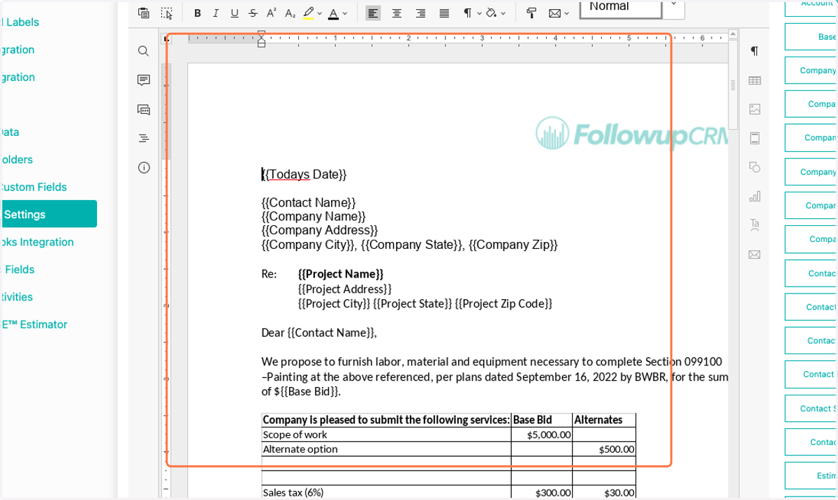The width and height of the screenshot is (838, 500).
Task: Apply superscript formatting
Action: point(272,13)
